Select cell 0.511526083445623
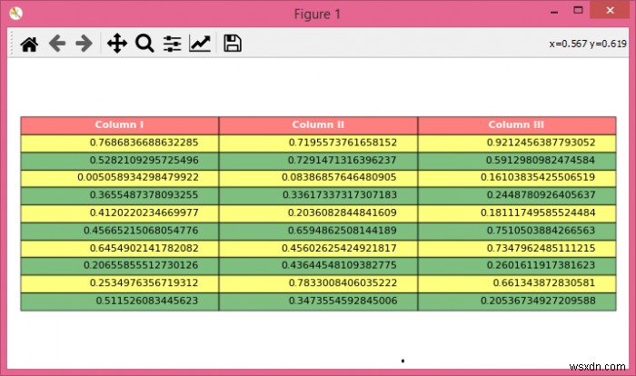 coord(120,302)
